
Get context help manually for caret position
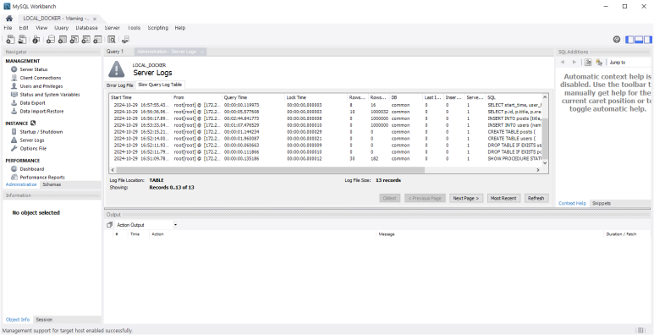(x=588, y=62)
